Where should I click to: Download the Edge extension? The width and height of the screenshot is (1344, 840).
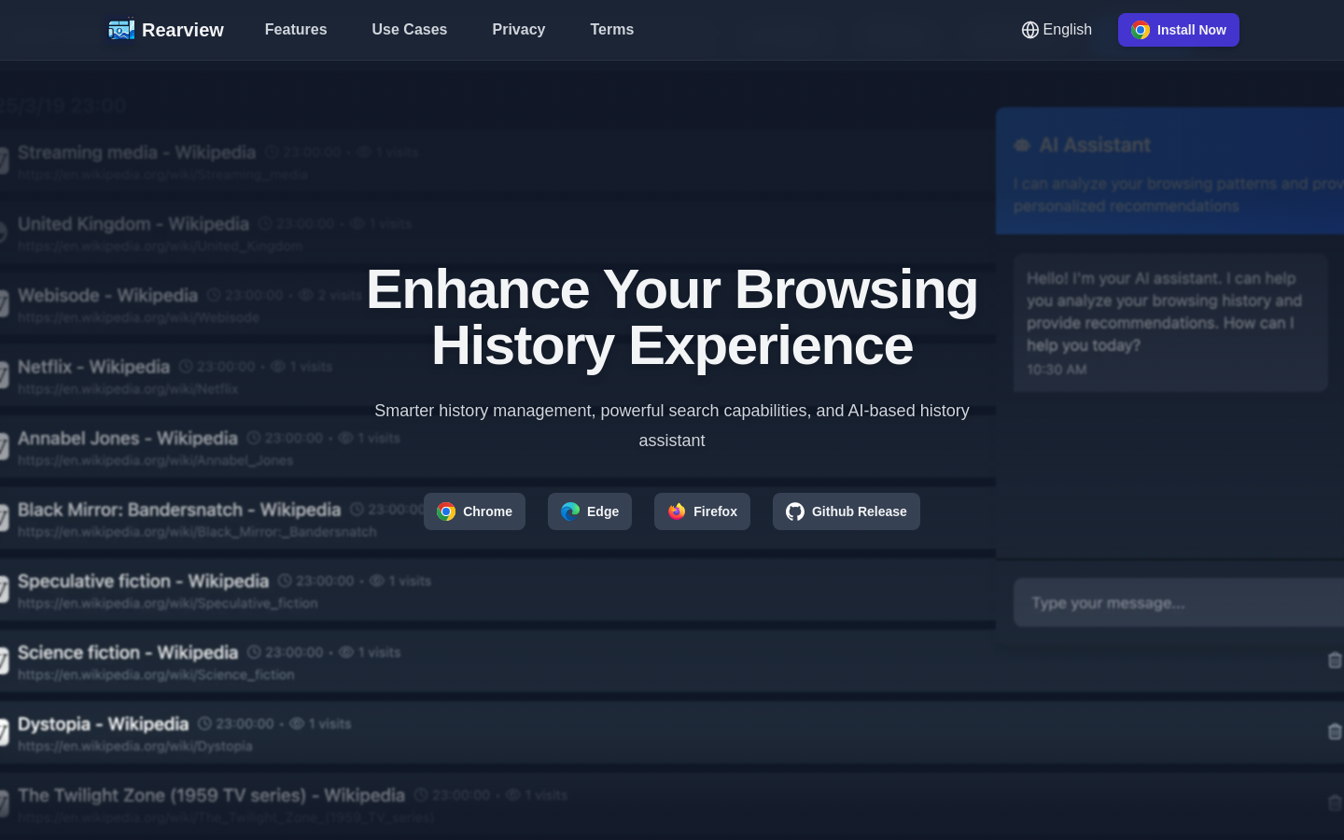click(590, 511)
